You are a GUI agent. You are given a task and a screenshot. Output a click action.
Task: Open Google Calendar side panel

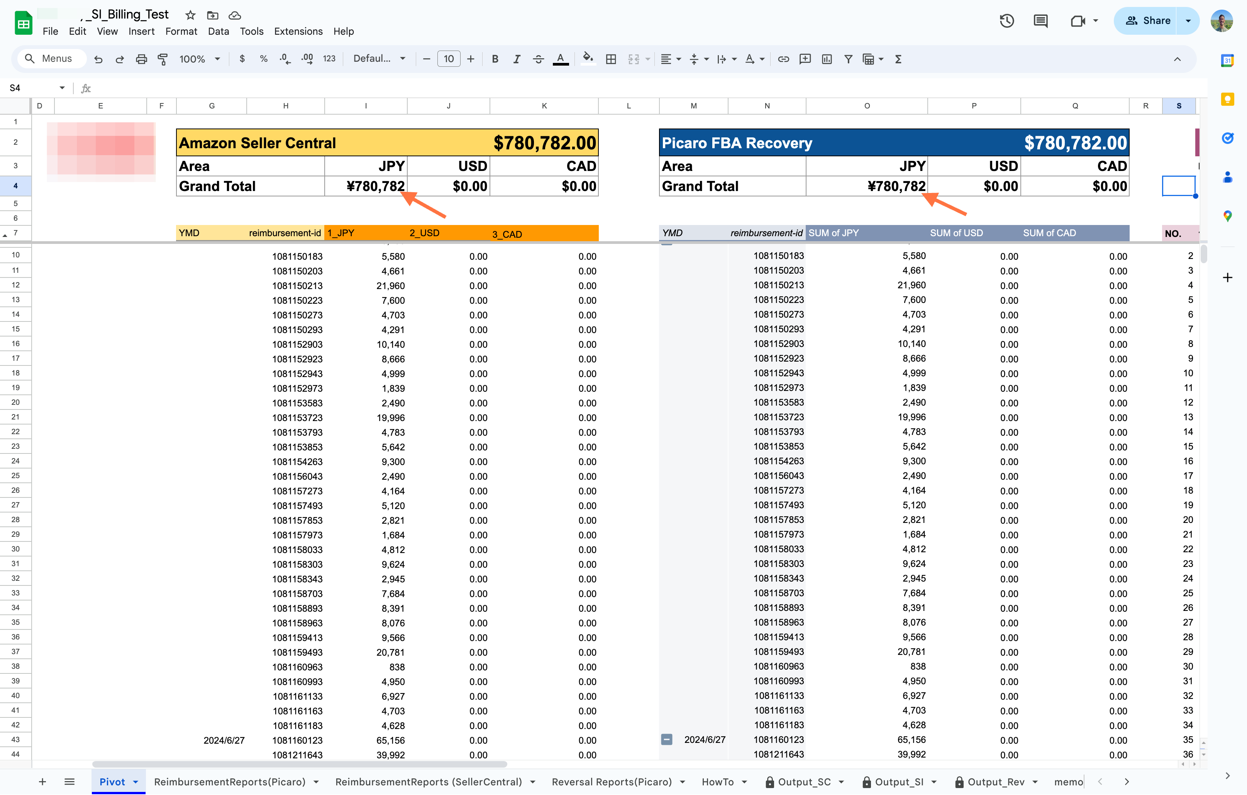click(x=1227, y=60)
